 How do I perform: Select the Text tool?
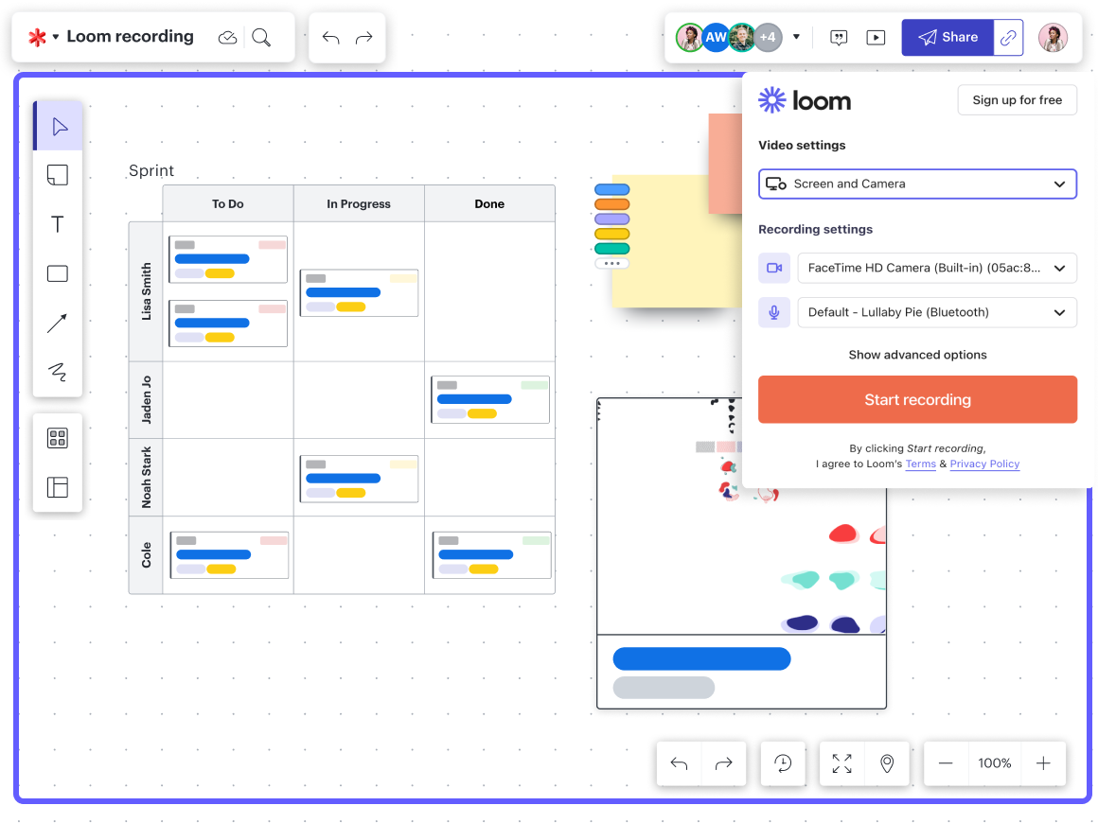[58, 224]
